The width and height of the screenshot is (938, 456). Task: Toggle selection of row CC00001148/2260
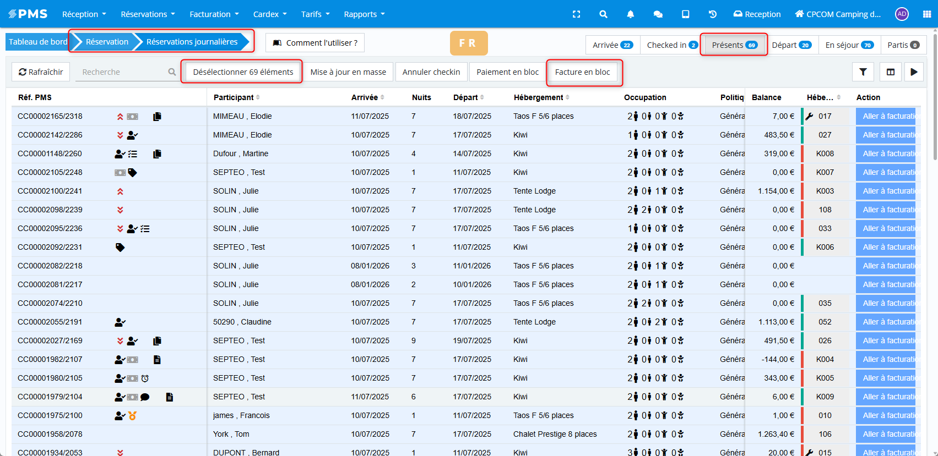(x=50, y=153)
